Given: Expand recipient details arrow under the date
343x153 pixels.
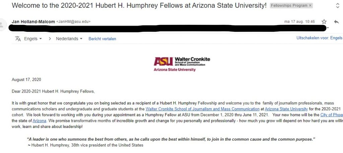Looking at the screenshot, I should click(x=328, y=28).
